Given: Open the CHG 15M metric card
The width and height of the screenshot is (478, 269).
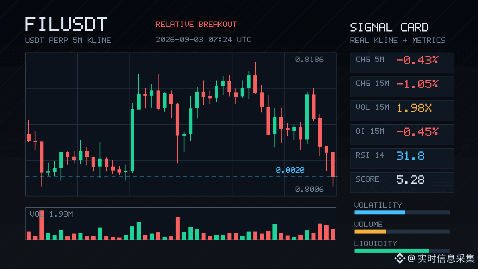Looking at the screenshot, I should point(402,87).
